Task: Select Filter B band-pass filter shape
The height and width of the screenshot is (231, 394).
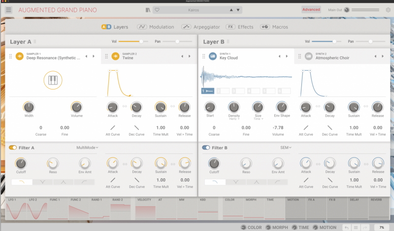Action: (257, 182)
